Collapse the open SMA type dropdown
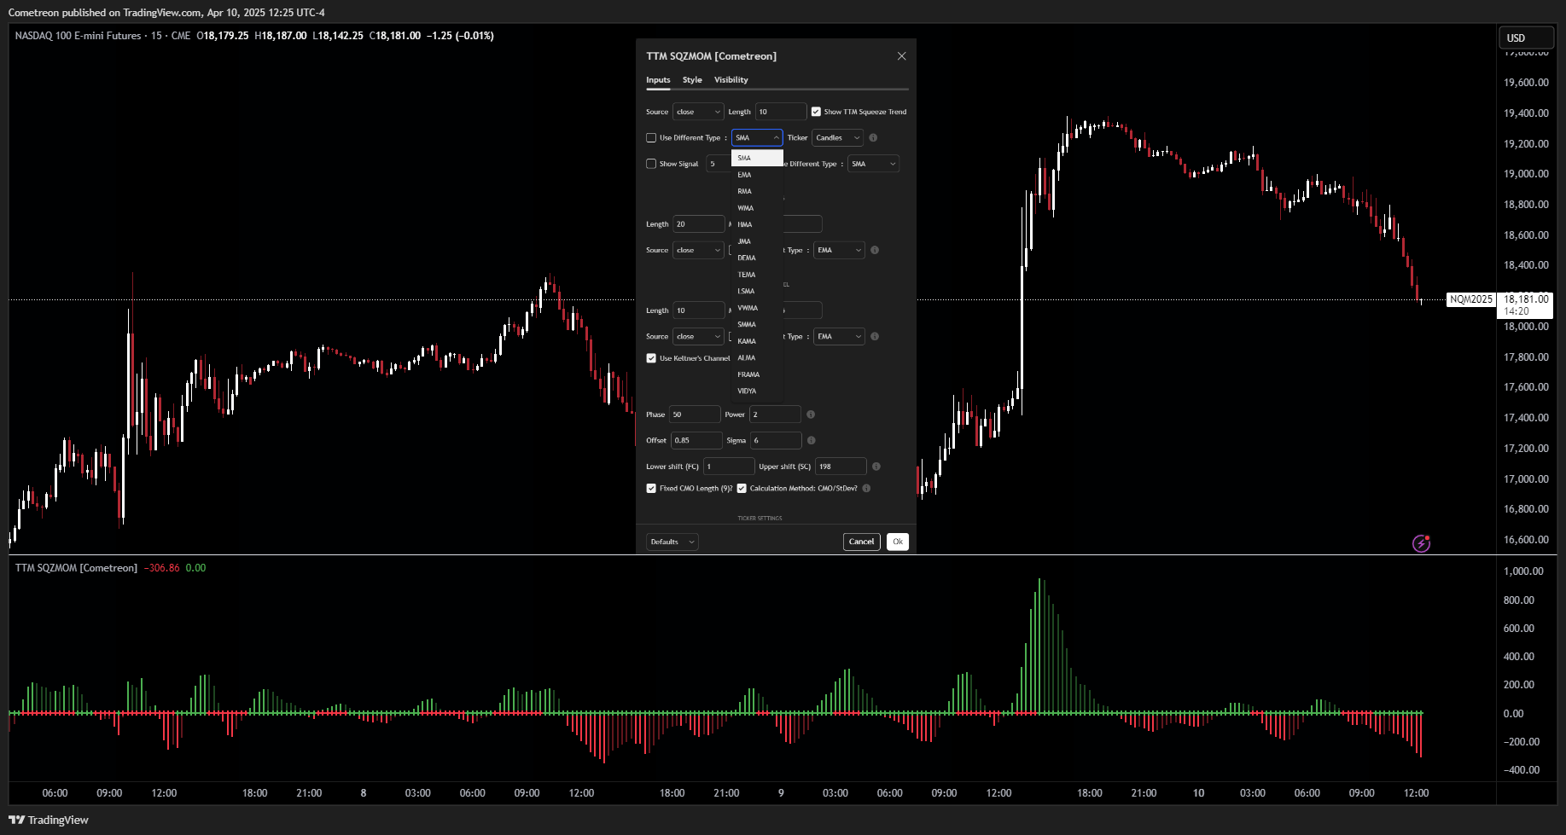The height and width of the screenshot is (835, 1566). pyautogui.click(x=757, y=138)
